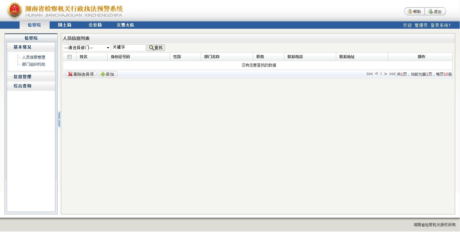Click the 退出 logout button
Image resolution: width=460 pixels, height=232 pixels.
(435, 11)
